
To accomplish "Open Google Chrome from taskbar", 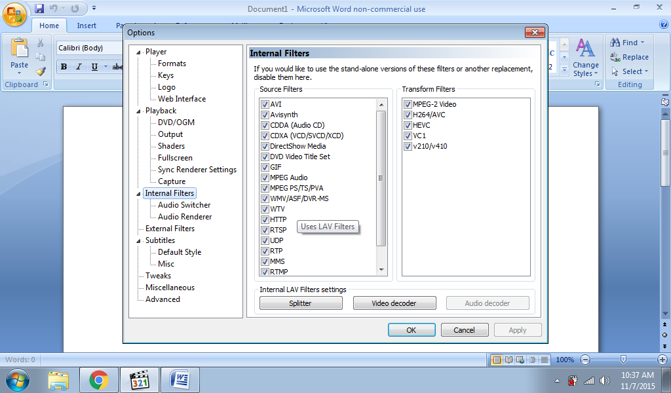I will pyautogui.click(x=99, y=380).
